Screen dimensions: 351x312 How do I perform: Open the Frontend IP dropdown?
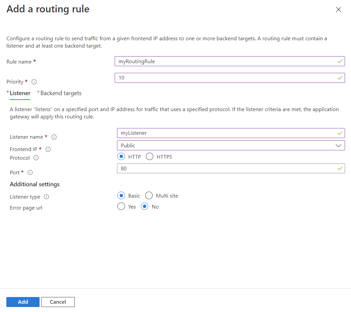[231, 145]
